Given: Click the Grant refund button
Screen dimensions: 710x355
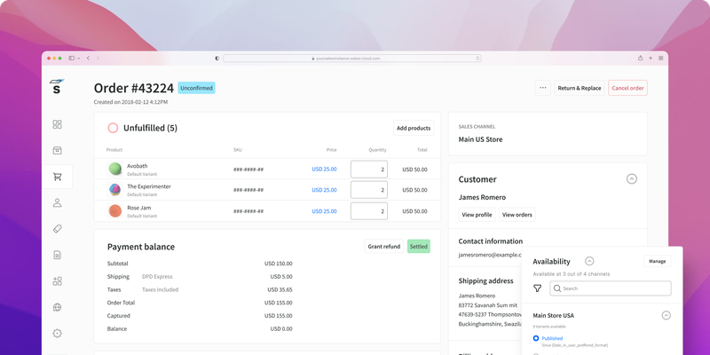Looking at the screenshot, I should click(384, 247).
